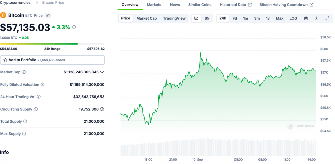Click external link icon by Historical Data
The image size is (335, 164).
click(x=250, y=5)
